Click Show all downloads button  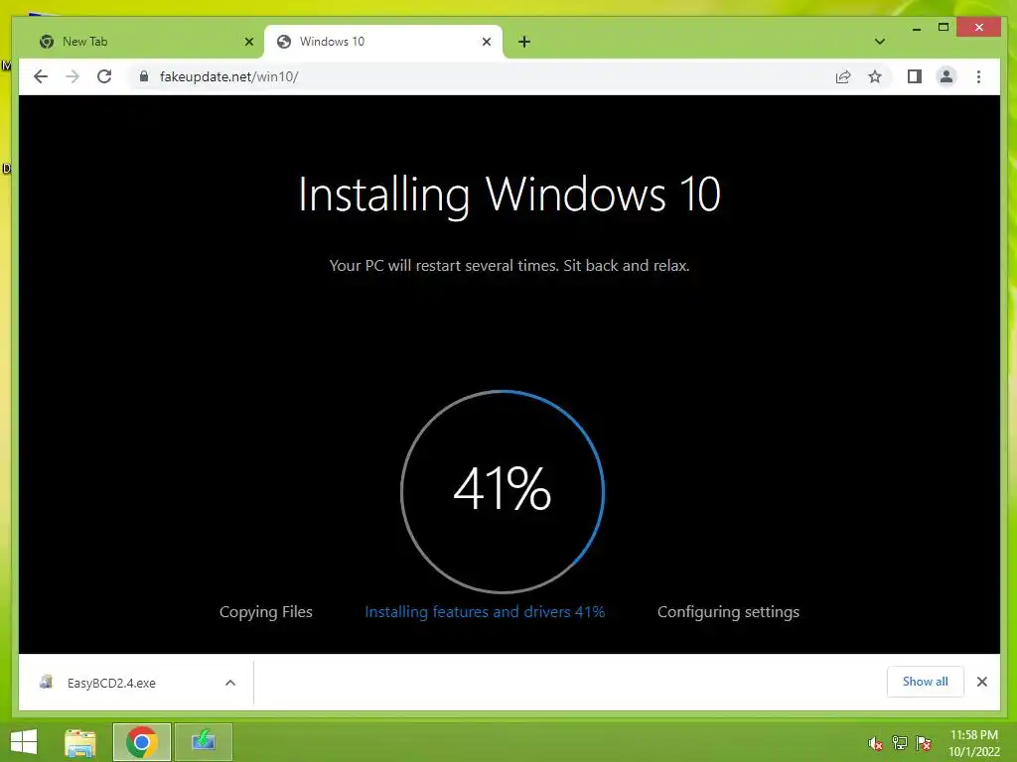click(925, 682)
